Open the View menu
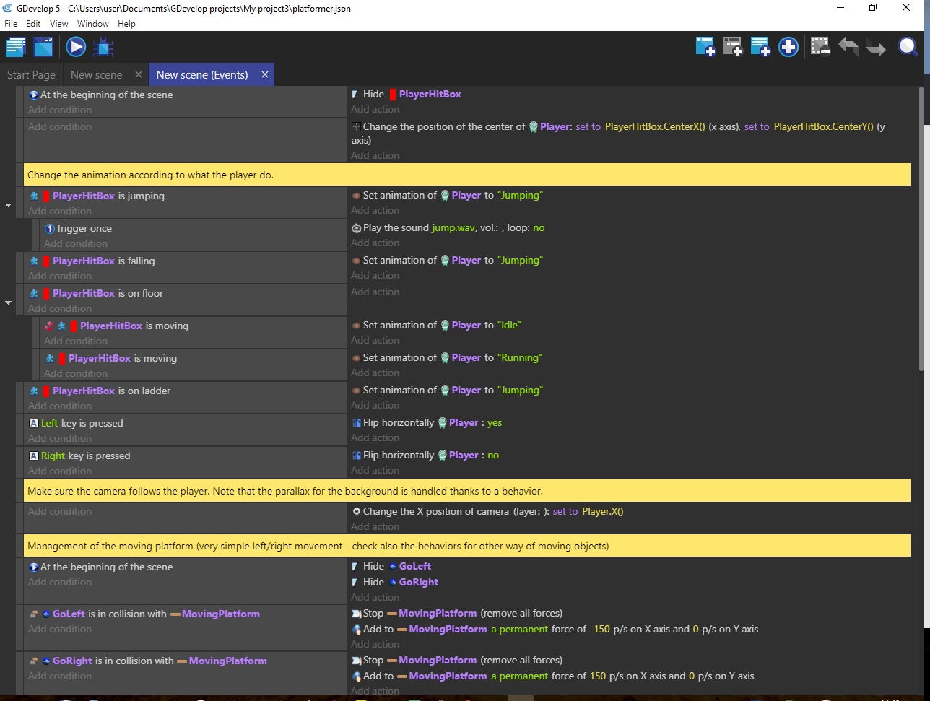Viewport: 930px width, 701px height. pos(58,24)
